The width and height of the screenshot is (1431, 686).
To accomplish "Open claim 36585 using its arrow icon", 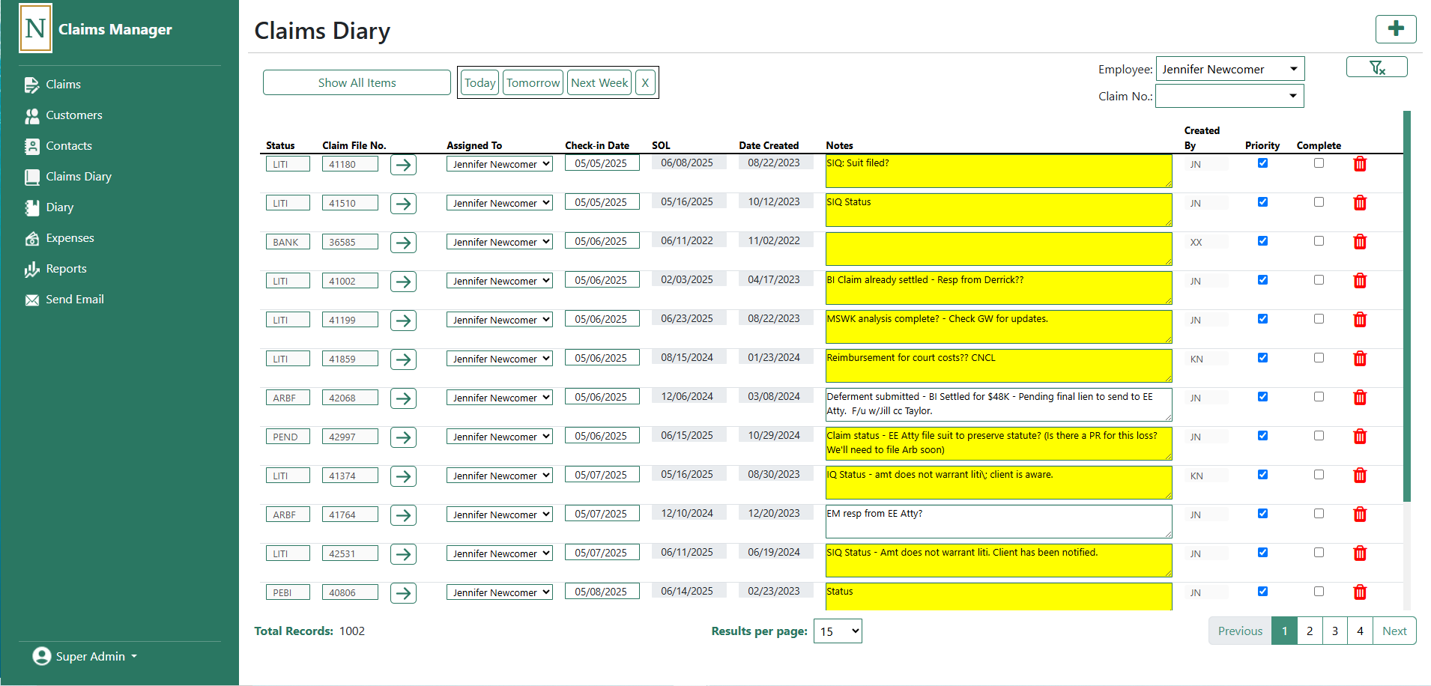I will pos(403,243).
